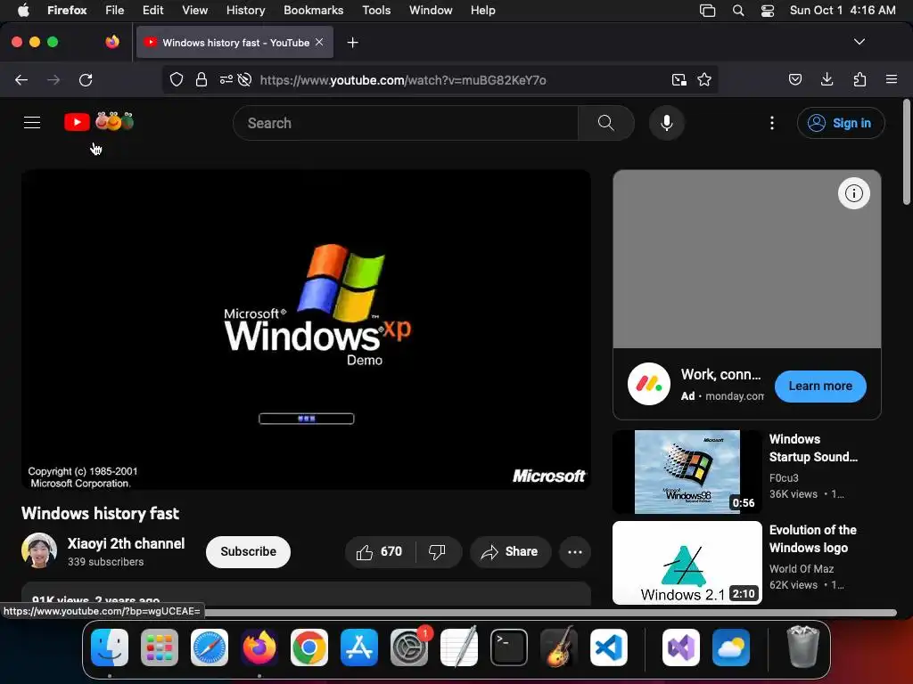The height and width of the screenshot is (684, 913).
Task: Click the Firefox URL address bar
Action: pyautogui.click(x=441, y=79)
